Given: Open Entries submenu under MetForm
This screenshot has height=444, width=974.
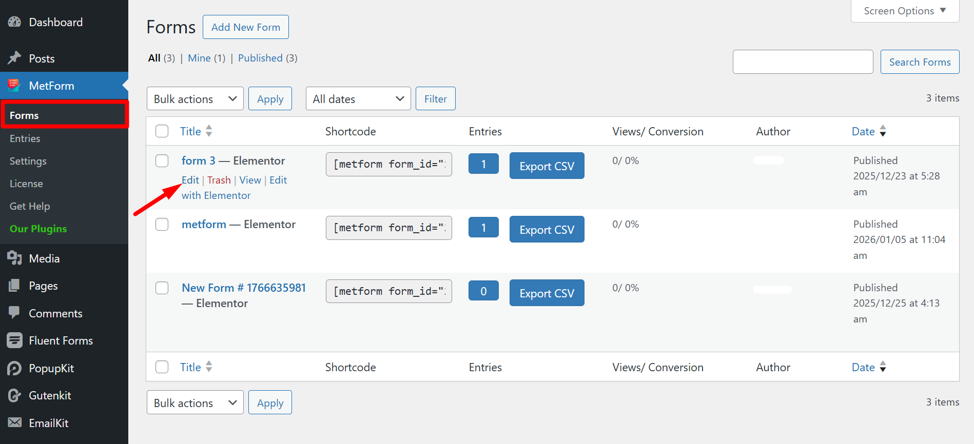Looking at the screenshot, I should (x=25, y=138).
